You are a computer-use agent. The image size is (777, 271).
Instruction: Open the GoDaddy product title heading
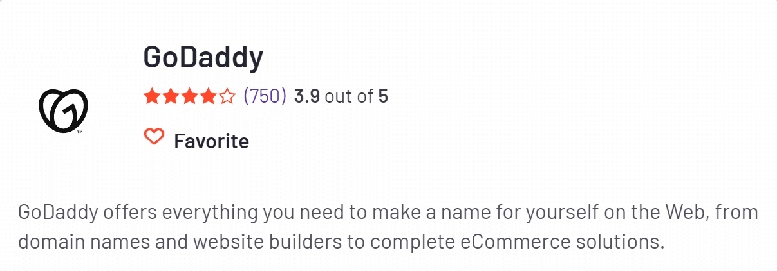203,58
